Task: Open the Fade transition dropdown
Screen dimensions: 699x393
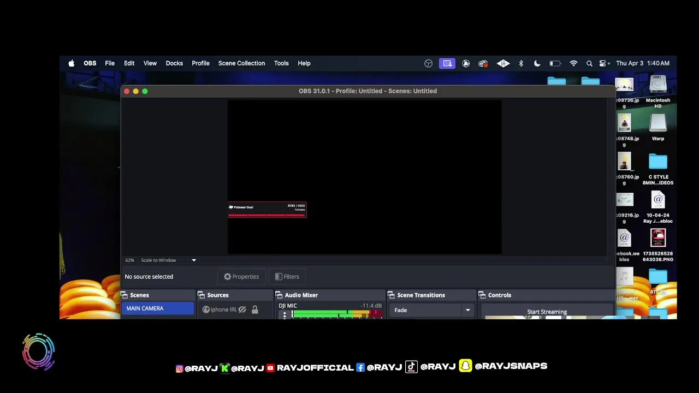Action: 432,310
